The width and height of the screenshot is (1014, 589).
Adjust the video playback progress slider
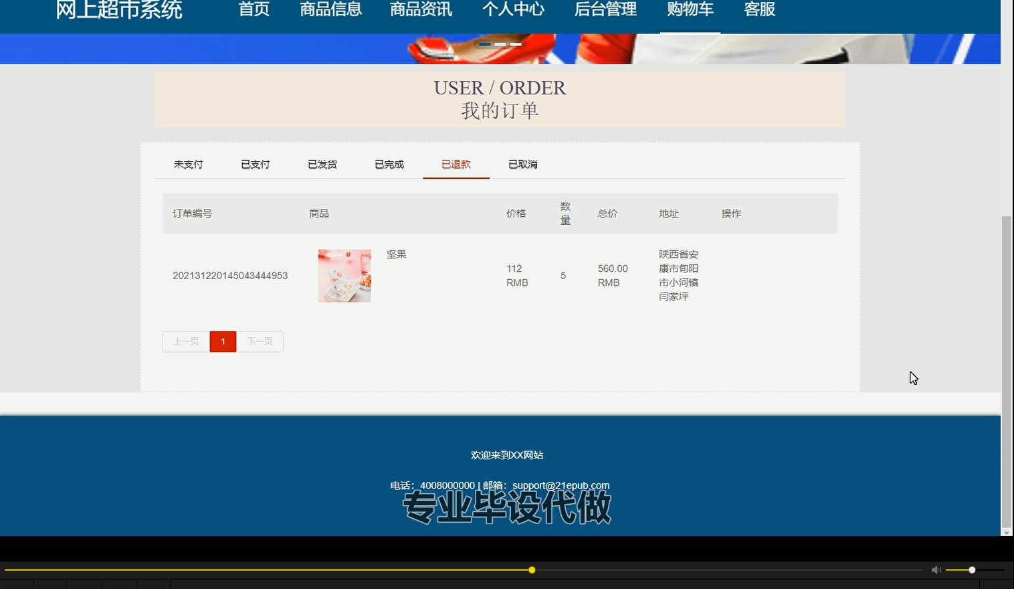click(532, 570)
